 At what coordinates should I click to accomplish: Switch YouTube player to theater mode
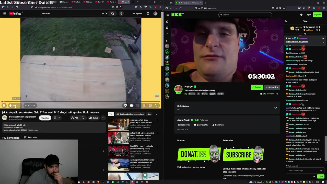pos(150,105)
